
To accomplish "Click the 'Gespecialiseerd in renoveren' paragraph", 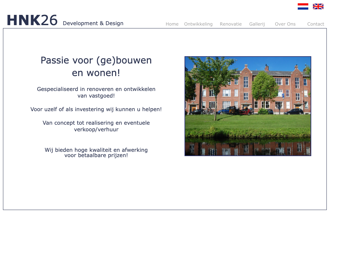I will 96,93.
